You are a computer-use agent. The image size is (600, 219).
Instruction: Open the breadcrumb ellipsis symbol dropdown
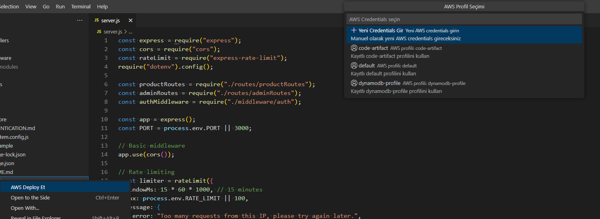click(x=130, y=32)
